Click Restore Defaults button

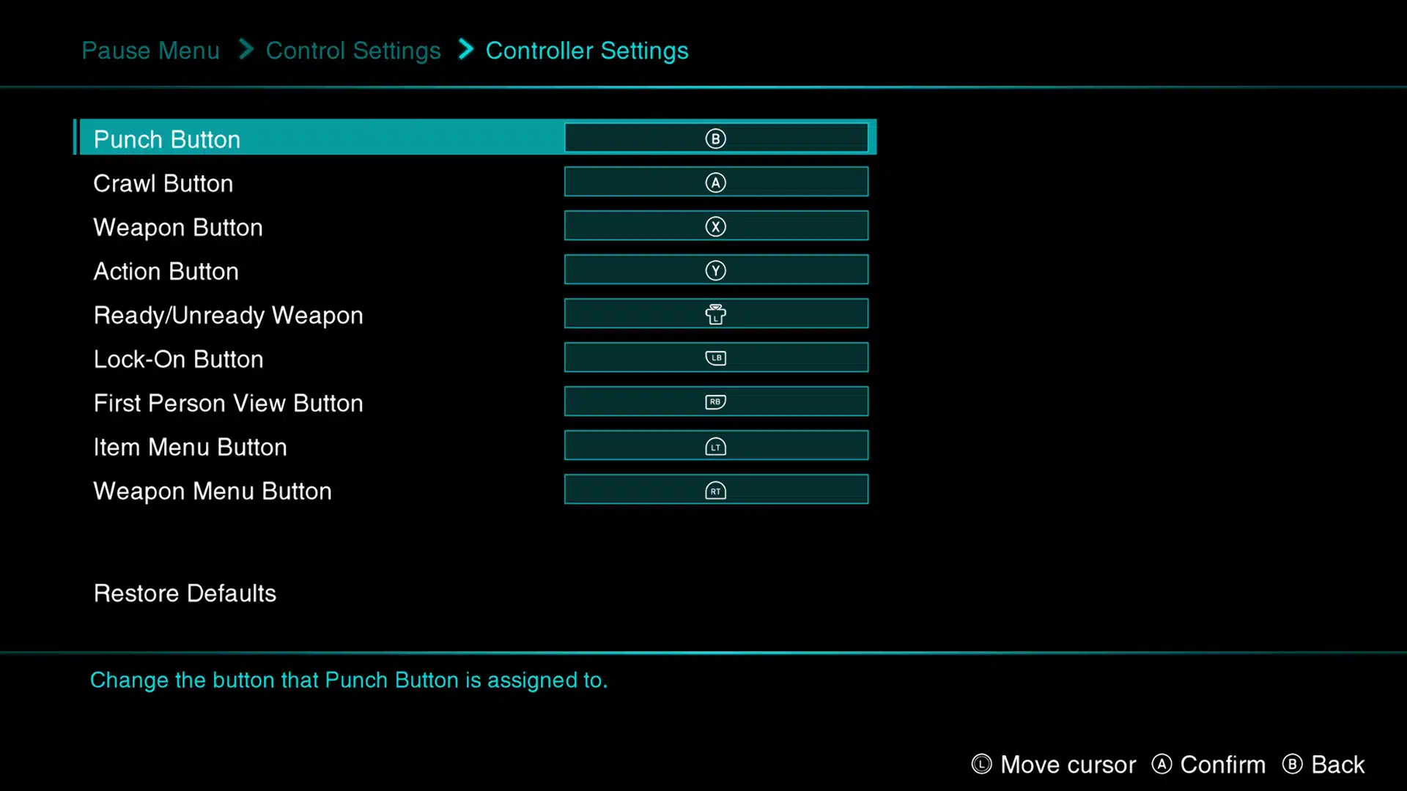(185, 592)
